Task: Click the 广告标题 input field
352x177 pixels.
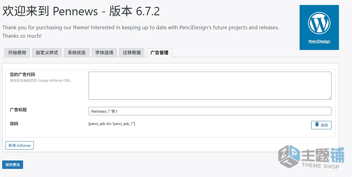Action: (x=210, y=111)
